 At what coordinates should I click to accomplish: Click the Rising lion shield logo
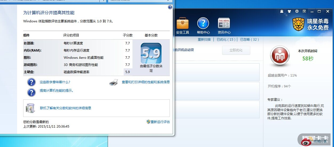coord(298,24)
